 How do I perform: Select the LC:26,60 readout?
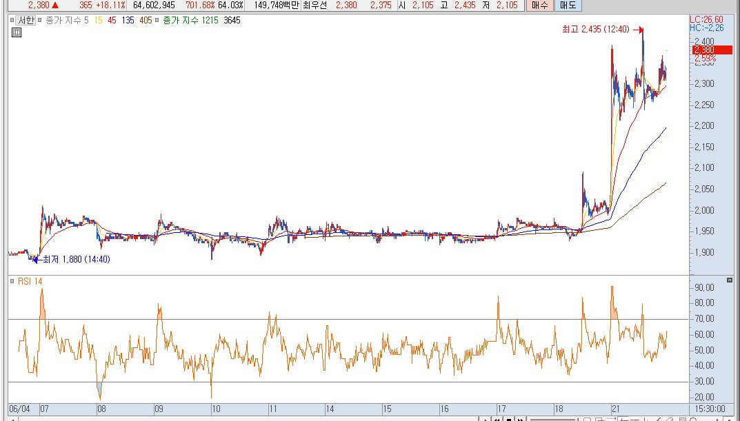pyautogui.click(x=706, y=20)
